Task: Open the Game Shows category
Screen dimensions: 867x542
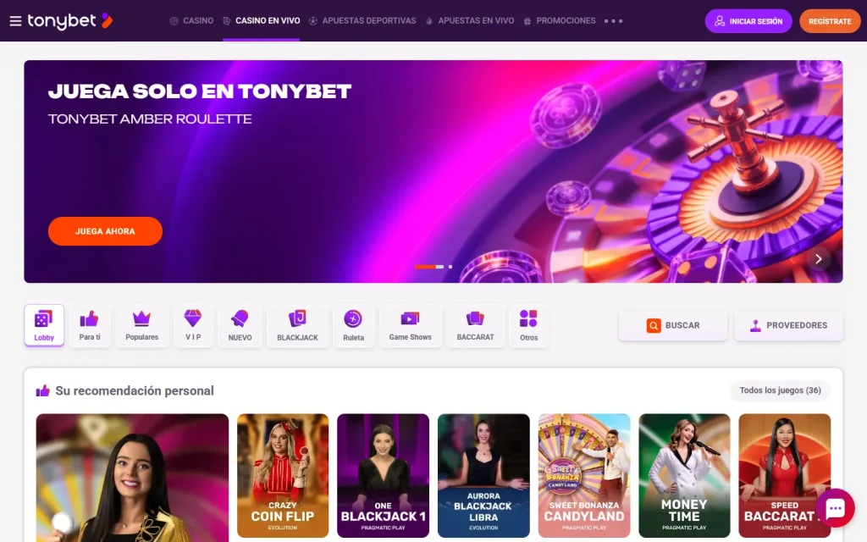Action: click(411, 325)
